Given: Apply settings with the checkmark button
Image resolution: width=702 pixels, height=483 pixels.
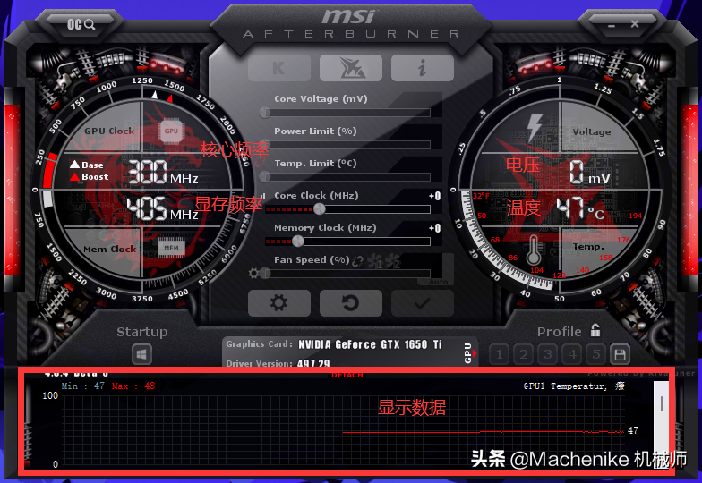Looking at the screenshot, I should (422, 303).
